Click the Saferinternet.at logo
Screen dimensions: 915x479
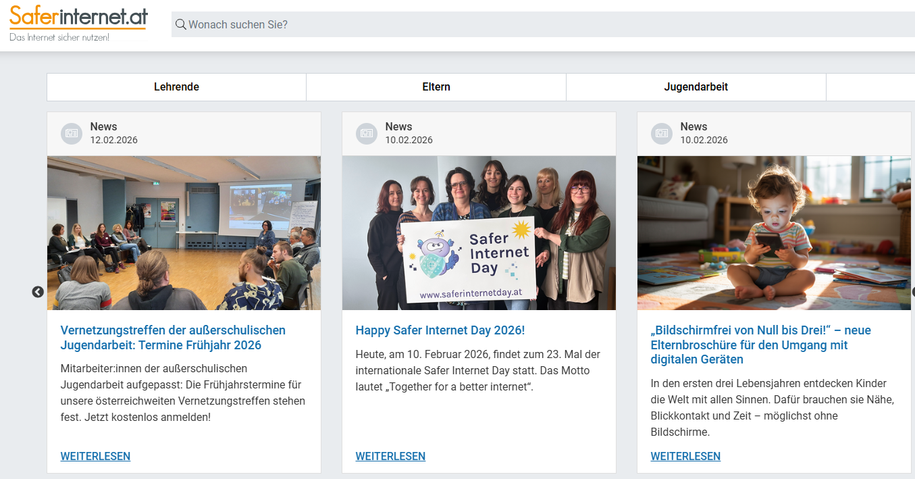tap(78, 23)
